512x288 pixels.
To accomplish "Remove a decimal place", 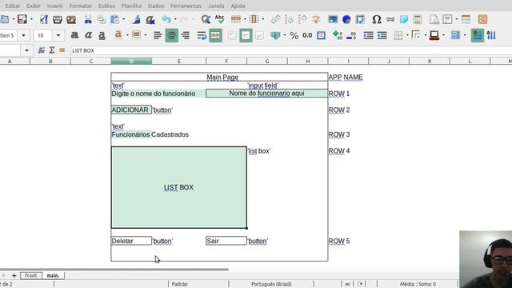I will 351,35.
